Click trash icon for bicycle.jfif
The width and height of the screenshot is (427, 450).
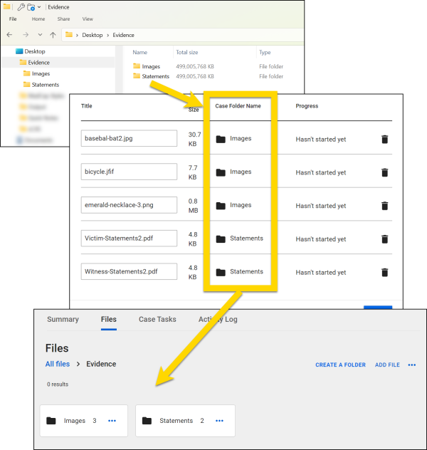384,172
